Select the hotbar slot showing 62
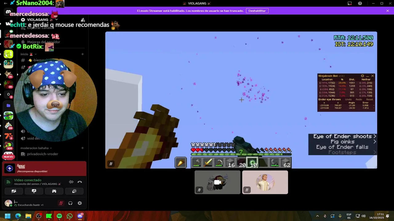Image resolution: width=394 pixels, height=221 pixels. pos(286,162)
